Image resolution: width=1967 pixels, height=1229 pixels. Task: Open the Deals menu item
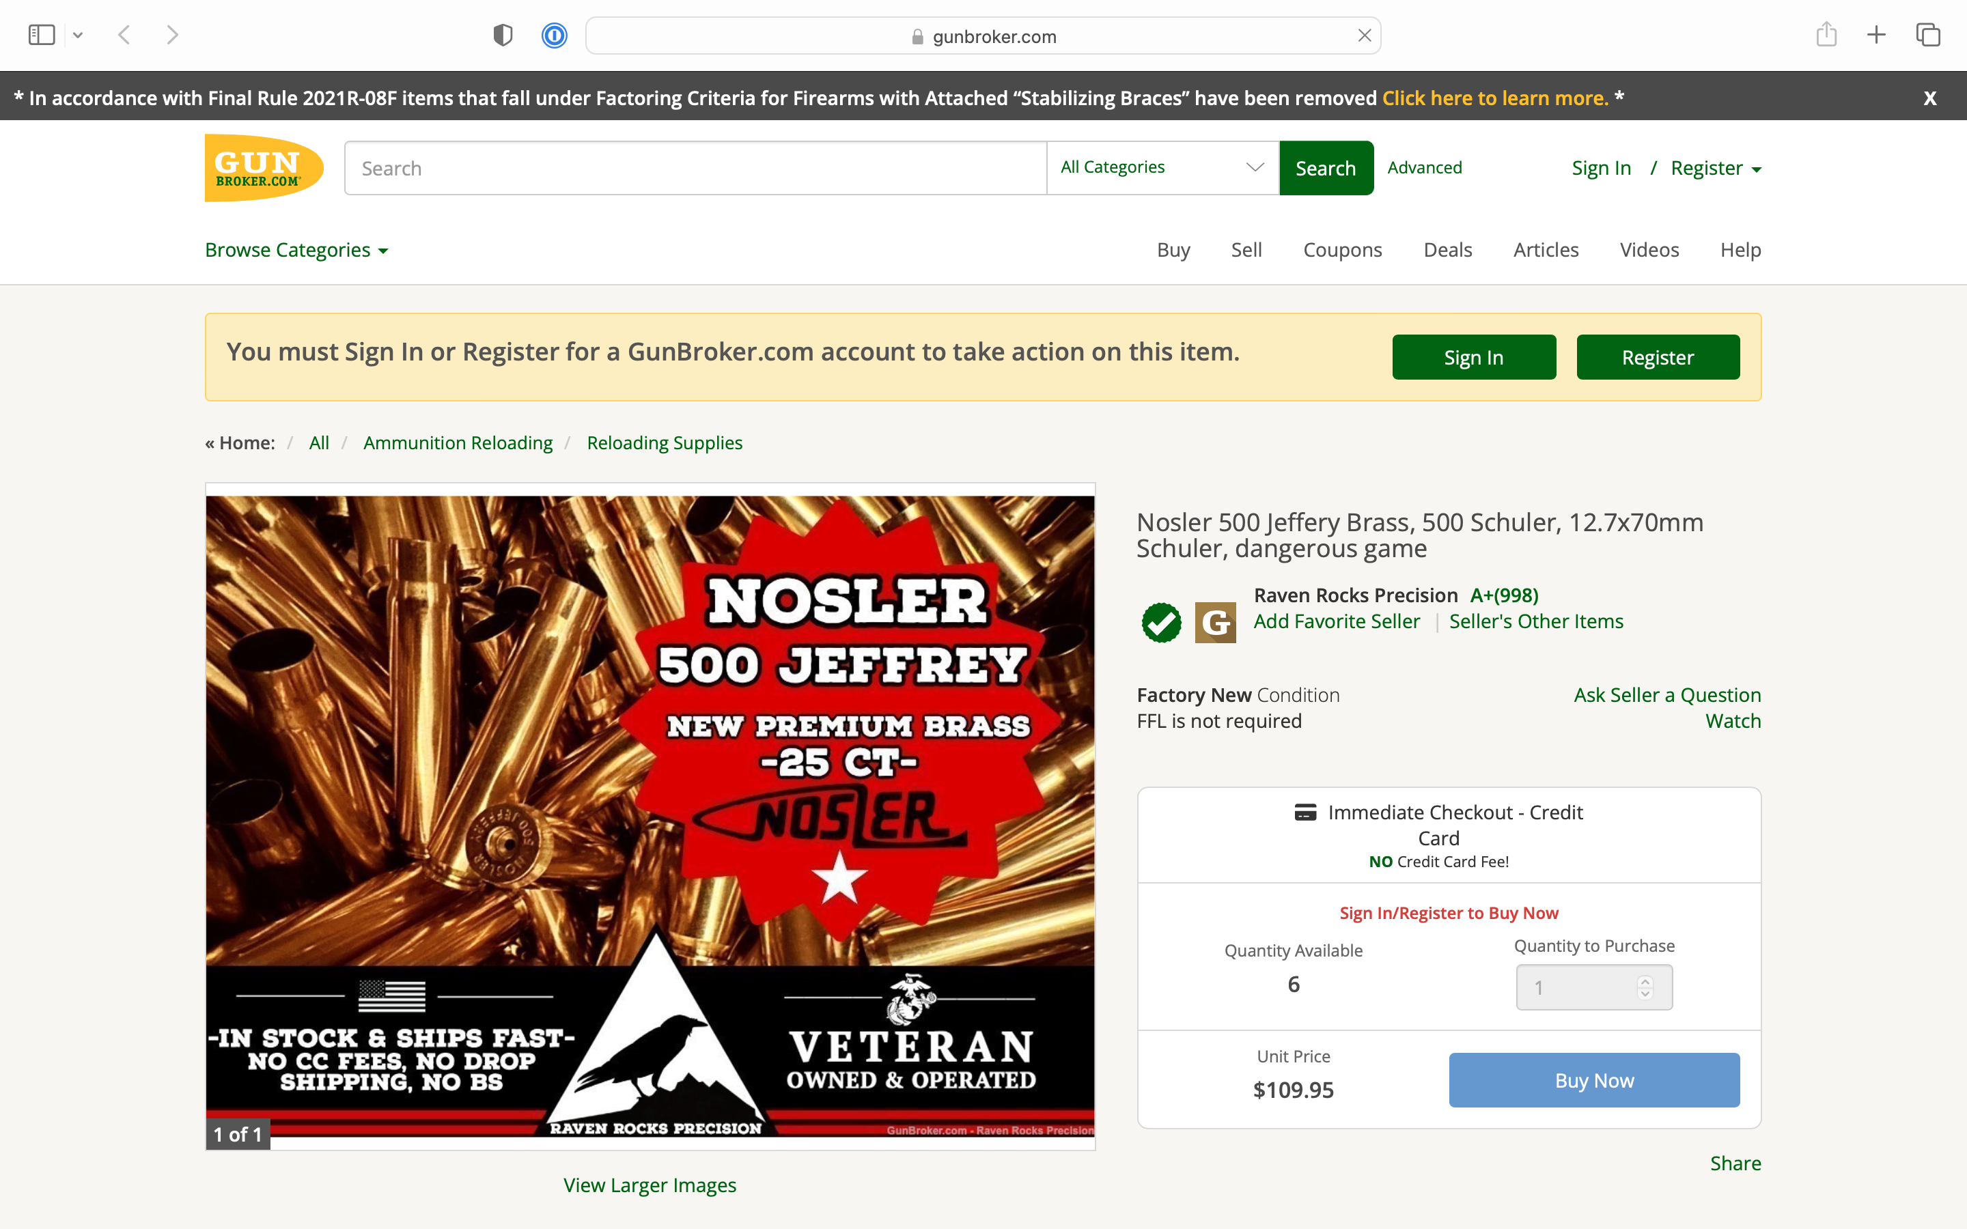[1448, 249]
